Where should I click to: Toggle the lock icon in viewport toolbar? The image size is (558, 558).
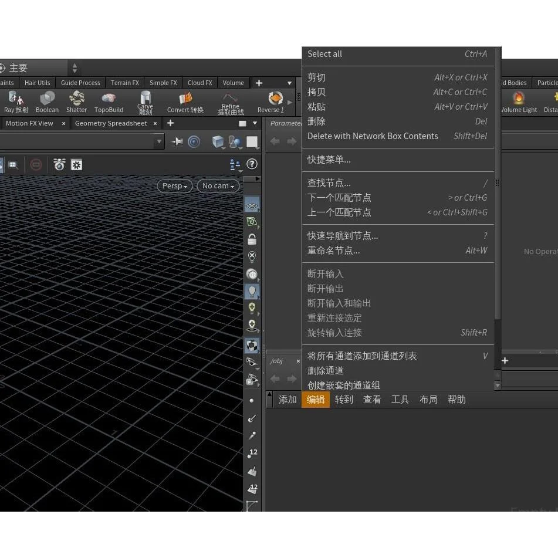click(252, 239)
